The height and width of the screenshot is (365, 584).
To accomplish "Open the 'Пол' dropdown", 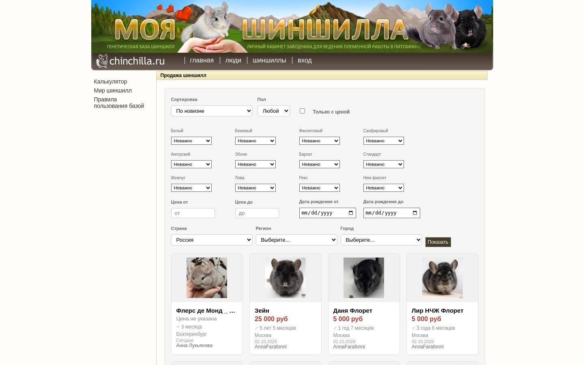I will click(x=274, y=111).
